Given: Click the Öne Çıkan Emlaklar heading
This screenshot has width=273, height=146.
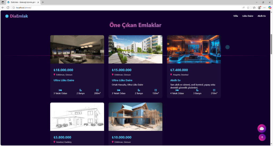Looking at the screenshot, I should (135, 25).
